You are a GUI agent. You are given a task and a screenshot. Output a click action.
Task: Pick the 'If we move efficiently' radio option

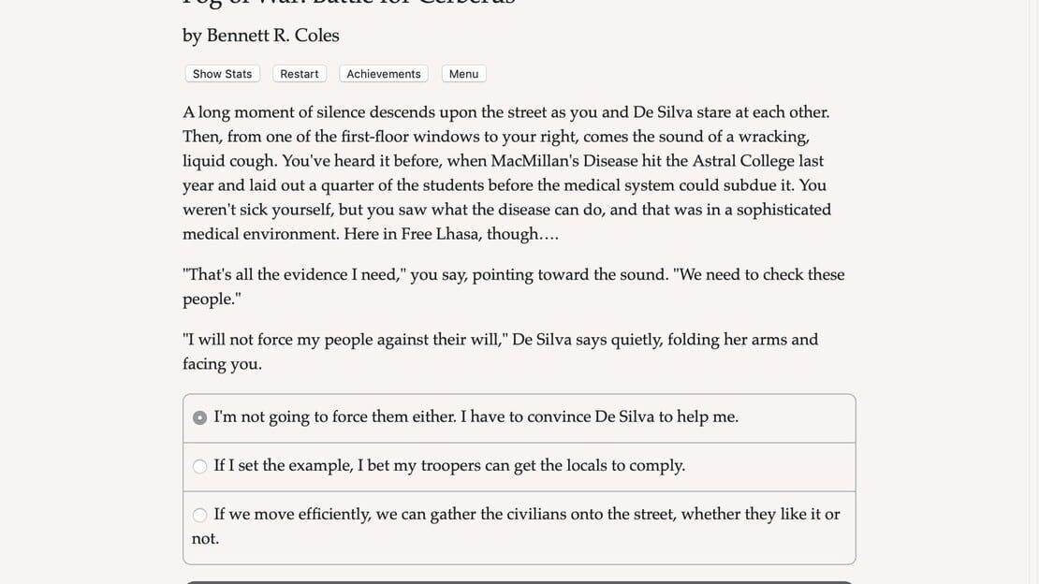coord(199,515)
